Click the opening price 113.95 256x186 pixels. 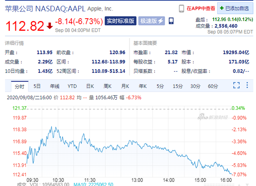click(45, 52)
